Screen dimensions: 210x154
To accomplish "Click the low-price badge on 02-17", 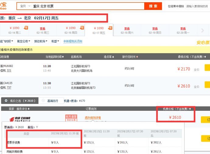I will coord(110,28).
